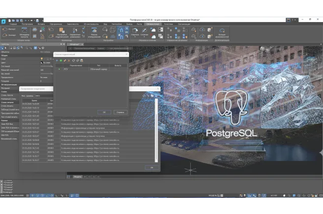
Task: Click the Open file icon in quick access
Action: 13,21
